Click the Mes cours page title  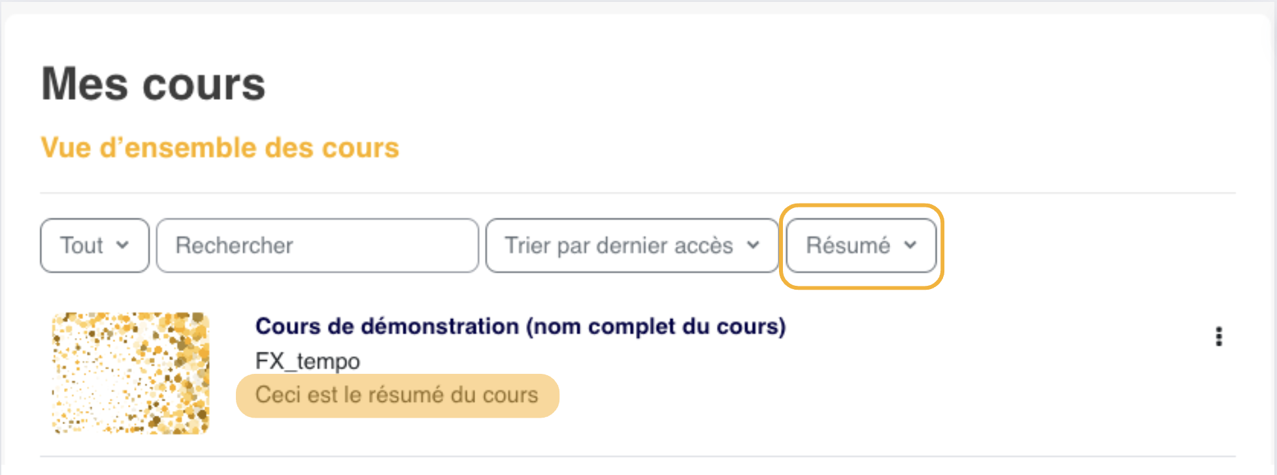154,84
